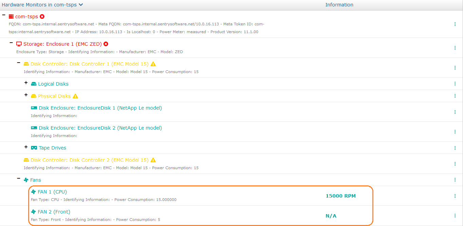This screenshot has width=463, height=226.
Task: Click the Logical Disks drive icon
Action: coord(34,84)
